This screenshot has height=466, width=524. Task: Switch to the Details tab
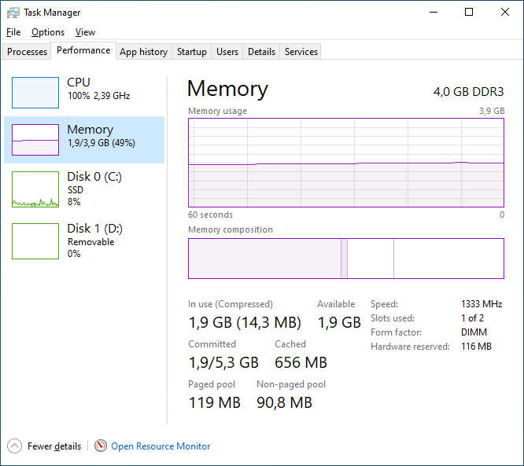click(261, 52)
